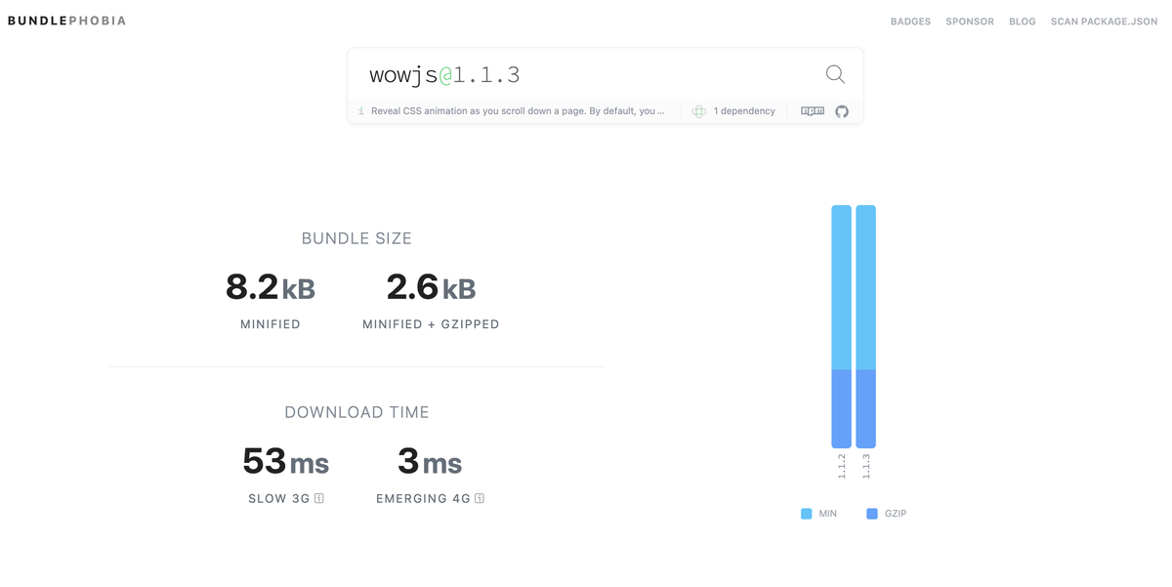Open the GitHub repository icon
Image resolution: width=1172 pixels, height=587 pixels.
842,111
